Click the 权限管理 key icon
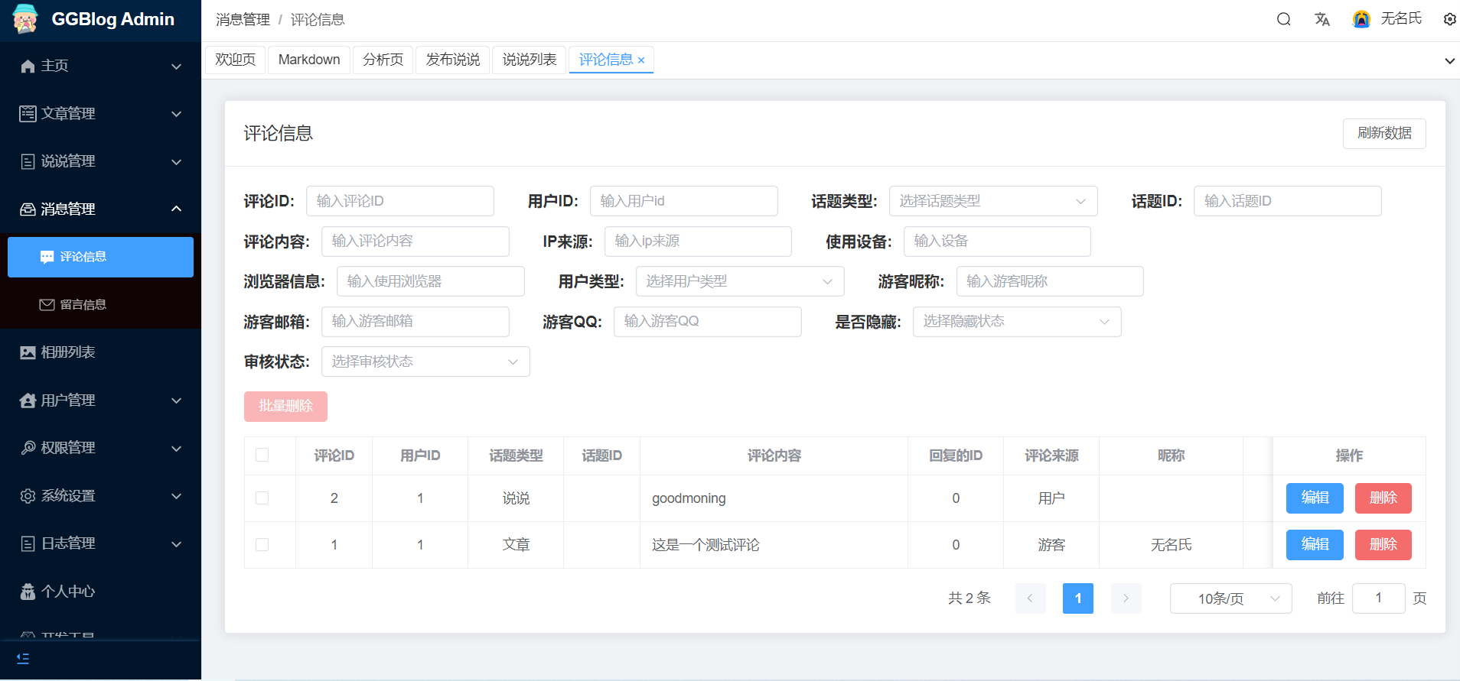The height and width of the screenshot is (681, 1460). coord(28,448)
